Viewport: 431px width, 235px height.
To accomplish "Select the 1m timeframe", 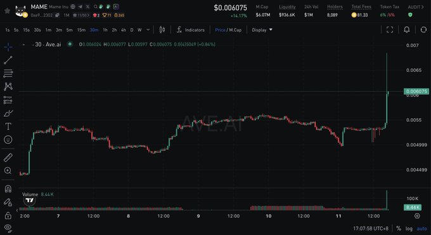I will [x=48, y=30].
